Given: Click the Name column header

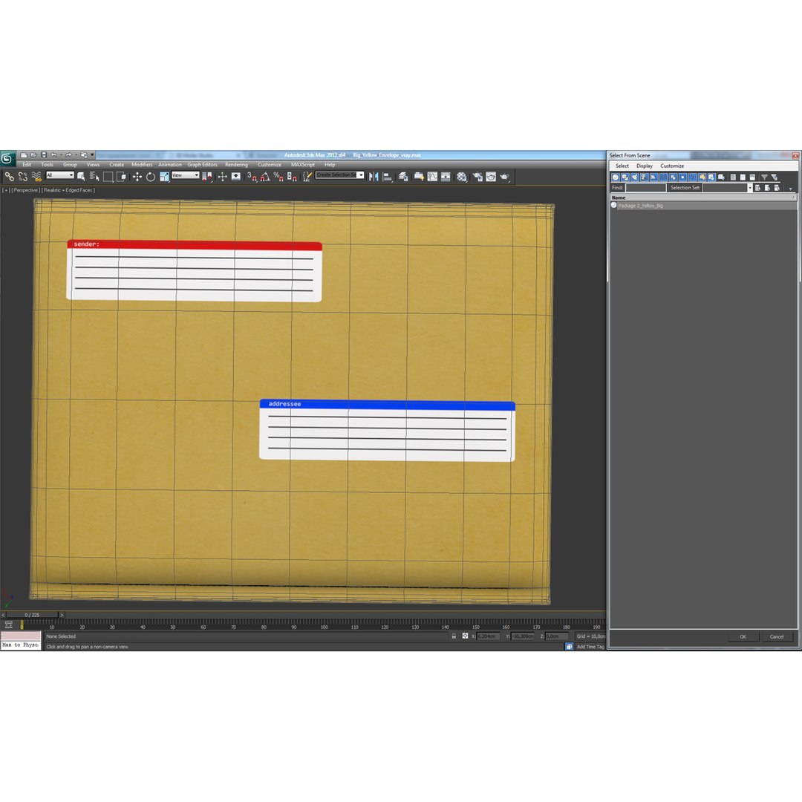Looking at the screenshot, I should [702, 198].
